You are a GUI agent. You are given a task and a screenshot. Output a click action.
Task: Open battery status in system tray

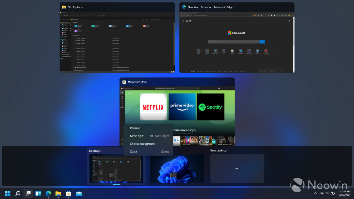tap(333, 193)
